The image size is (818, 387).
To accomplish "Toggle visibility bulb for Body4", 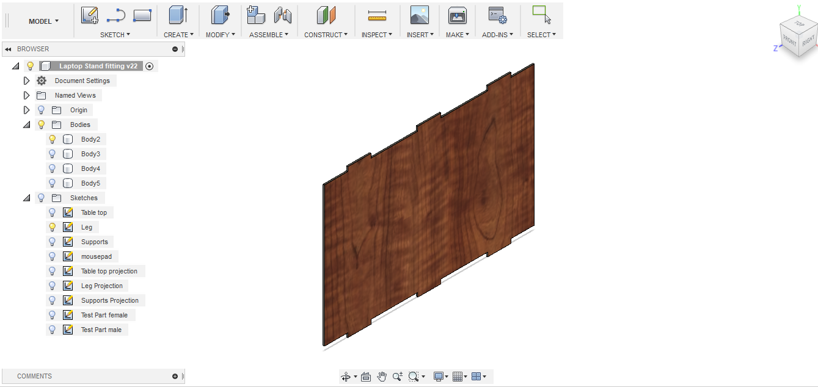I will tap(53, 168).
